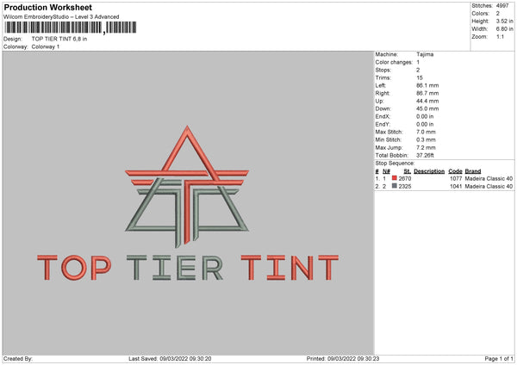517x365 pixels.
Task: Click 'Madeira Classic 40' in the 2670 row
Action: (489, 178)
